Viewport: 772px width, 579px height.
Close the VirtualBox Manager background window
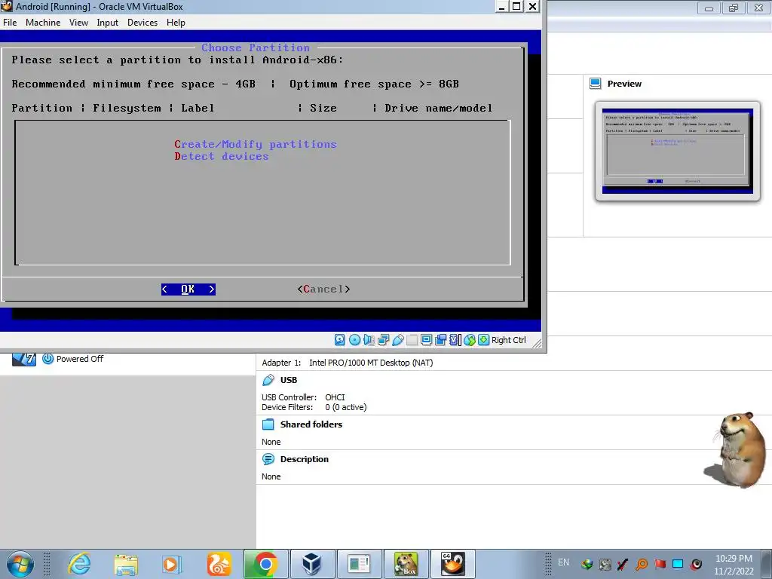pos(758,8)
